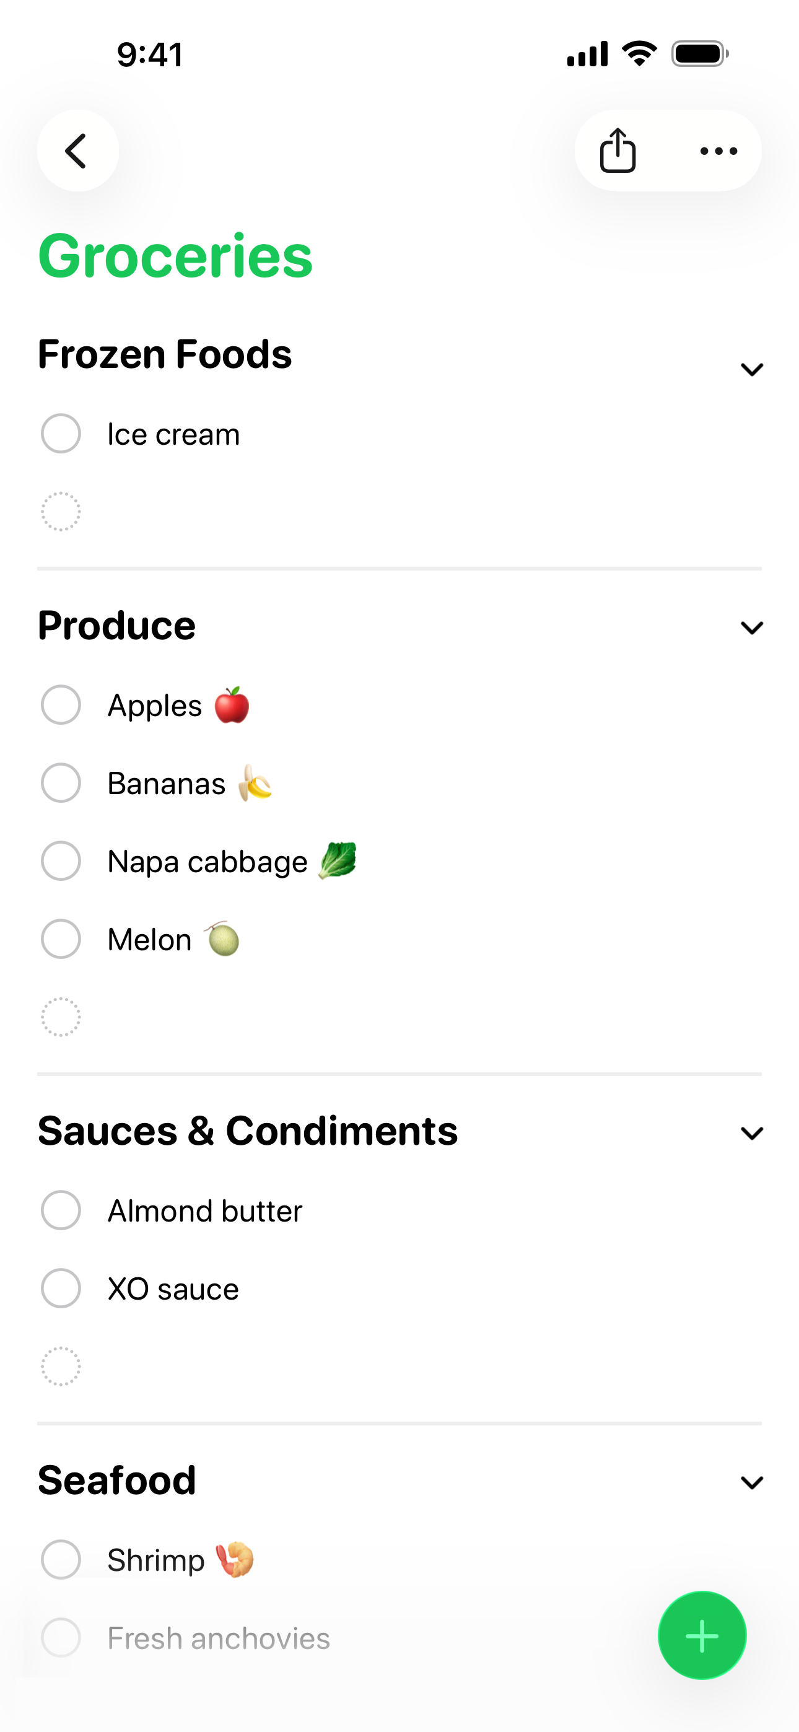Tap the dotted new item circle under Ice cream
Image resolution: width=799 pixels, height=1732 pixels.
click(61, 512)
